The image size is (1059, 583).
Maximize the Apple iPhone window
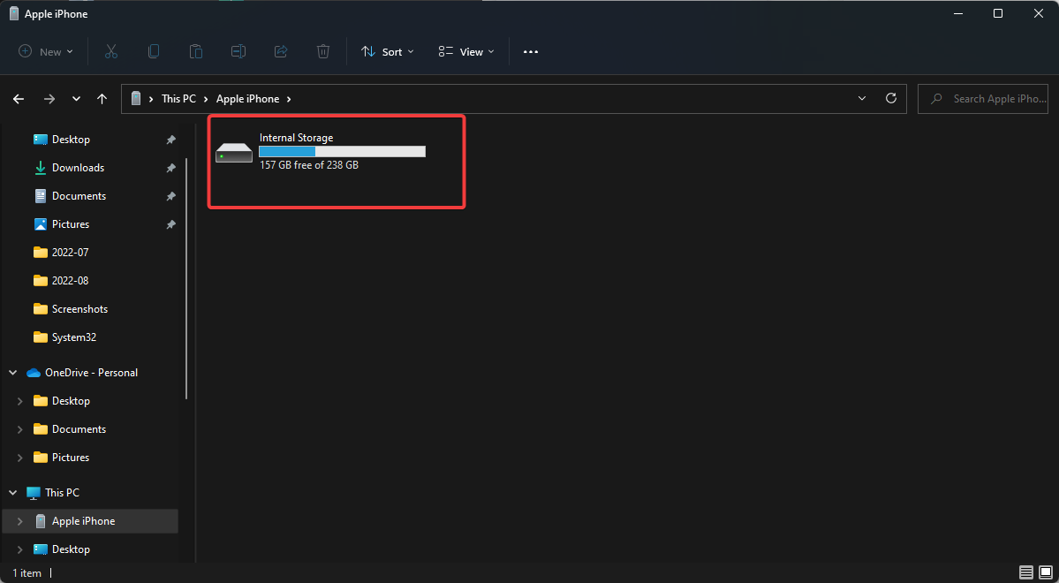point(997,13)
